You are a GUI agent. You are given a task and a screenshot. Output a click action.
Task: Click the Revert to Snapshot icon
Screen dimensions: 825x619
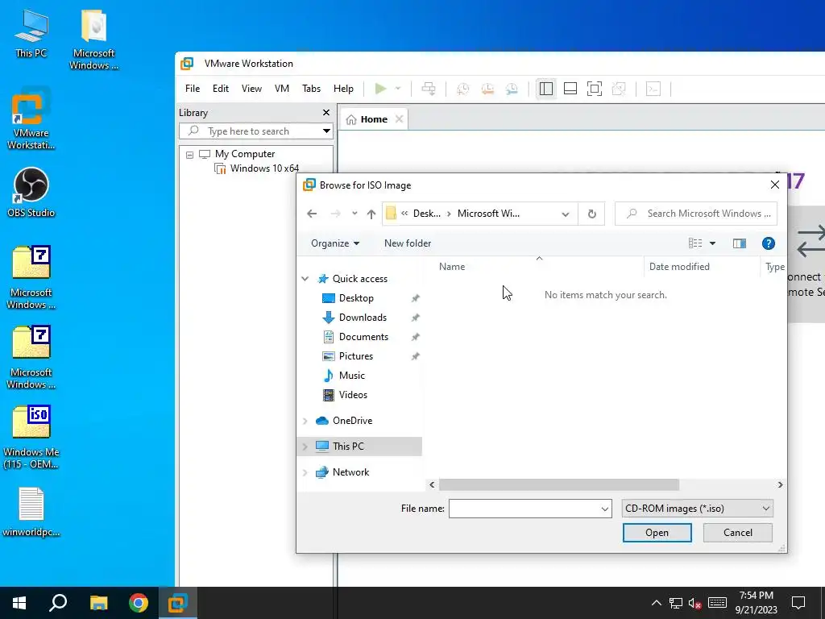coord(487,89)
